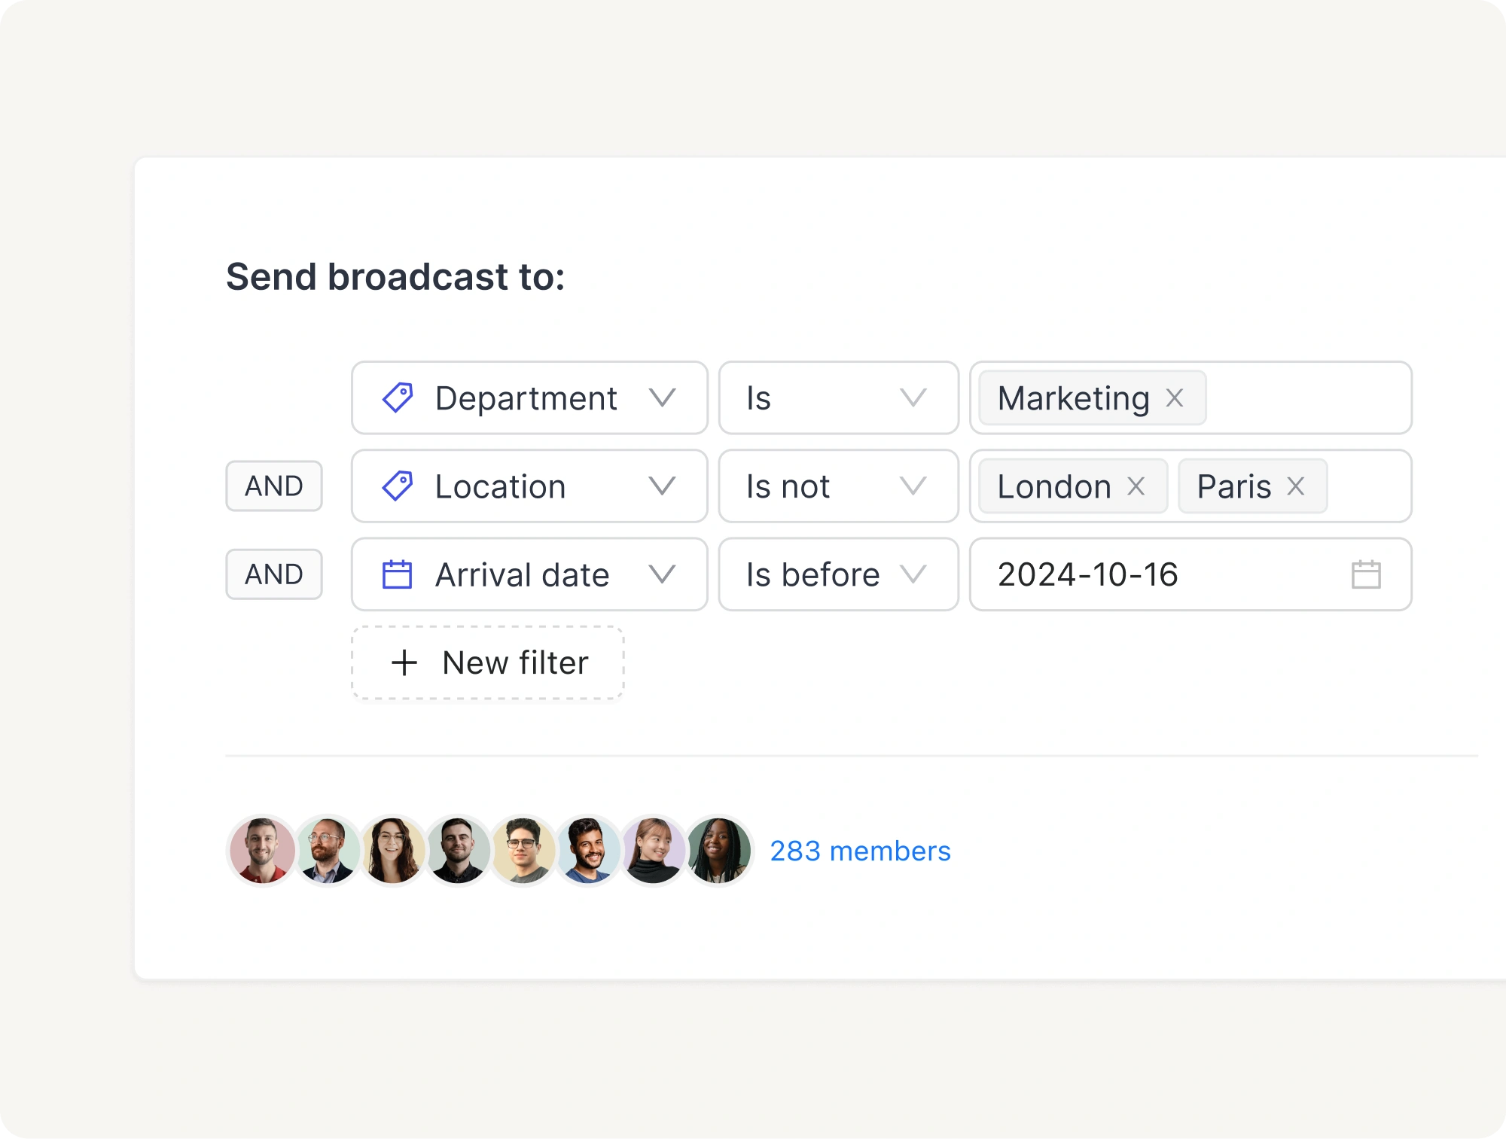Click the calendar icon beside Arrival date
Viewport: 1506px width, 1139px height.
[x=398, y=574]
